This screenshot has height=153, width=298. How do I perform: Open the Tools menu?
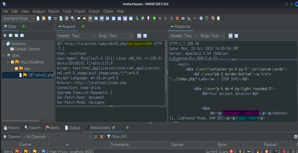coord(67,11)
